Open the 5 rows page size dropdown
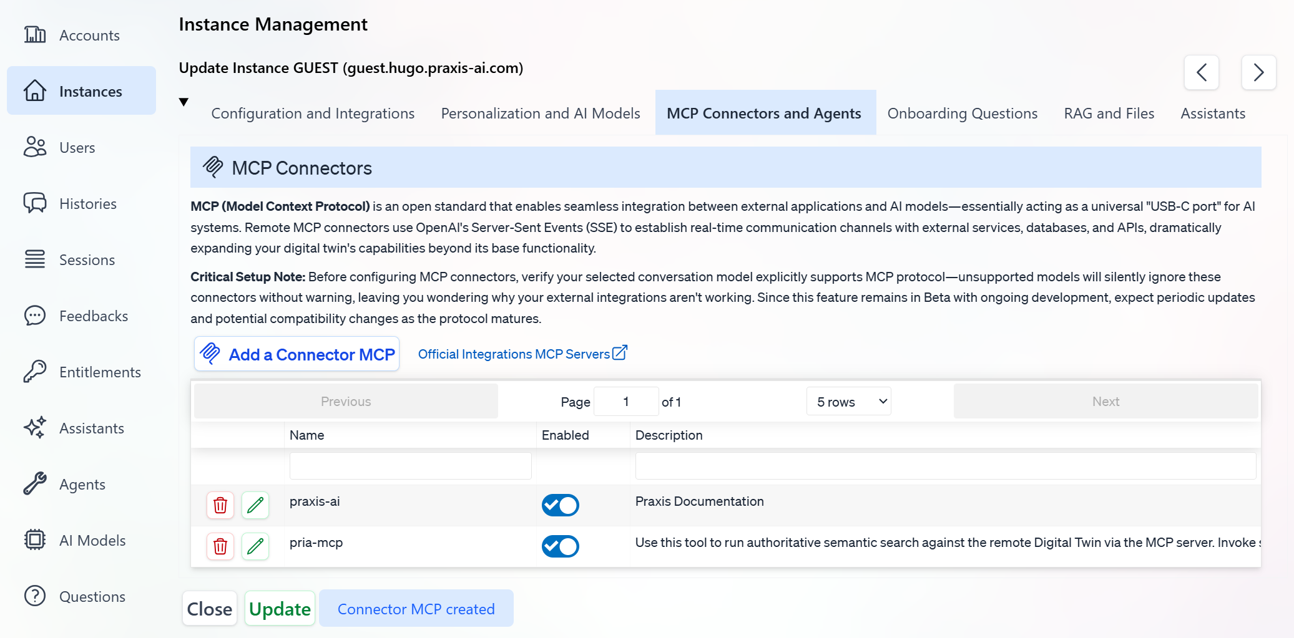Viewport: 1294px width, 638px height. point(849,402)
